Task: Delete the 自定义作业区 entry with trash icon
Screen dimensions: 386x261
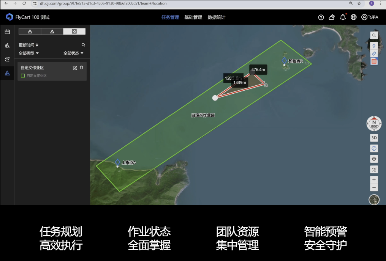Action: [81, 68]
